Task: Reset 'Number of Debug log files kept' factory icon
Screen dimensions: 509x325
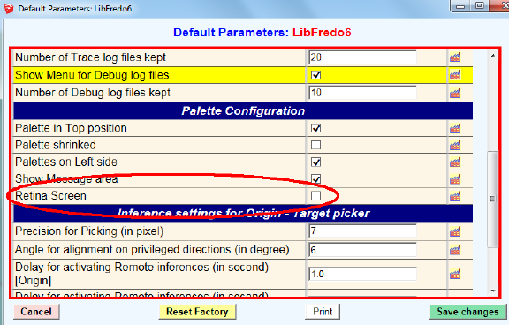Action: [x=455, y=94]
